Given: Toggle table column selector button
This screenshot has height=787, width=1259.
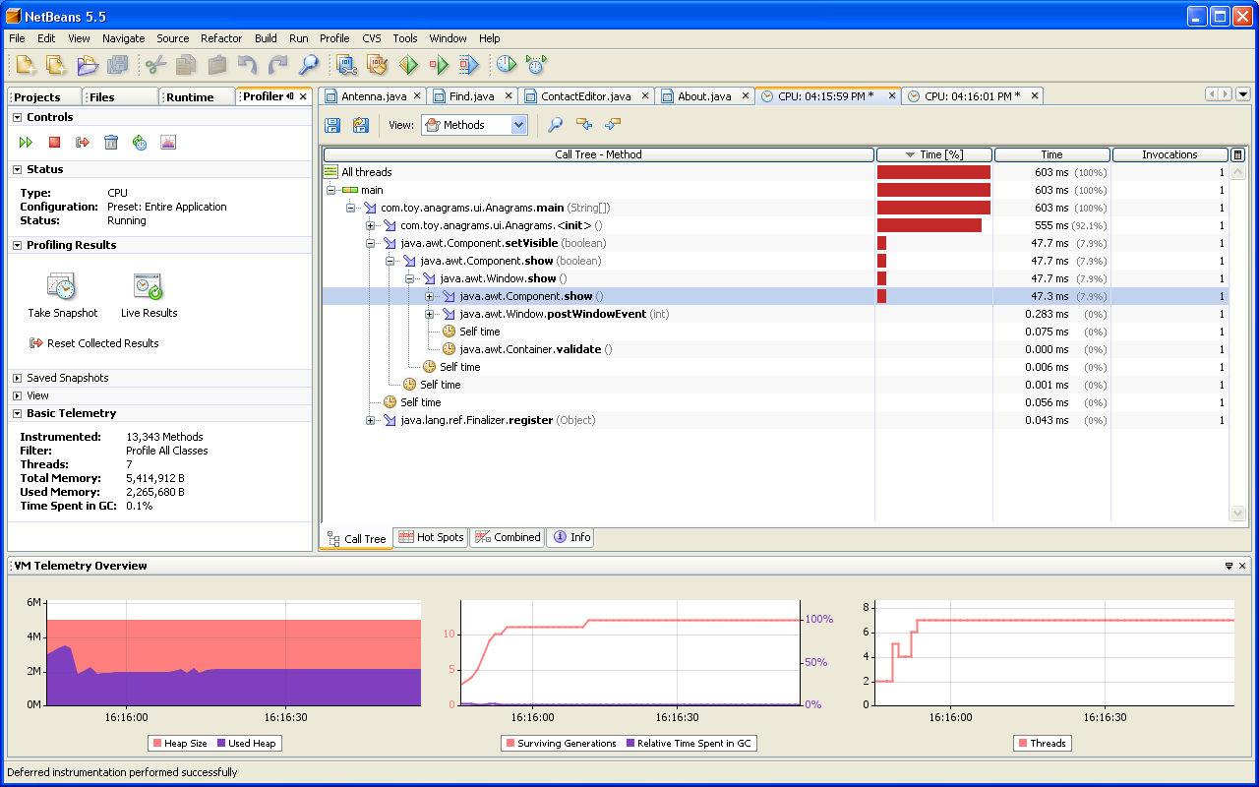Looking at the screenshot, I should click(x=1238, y=154).
